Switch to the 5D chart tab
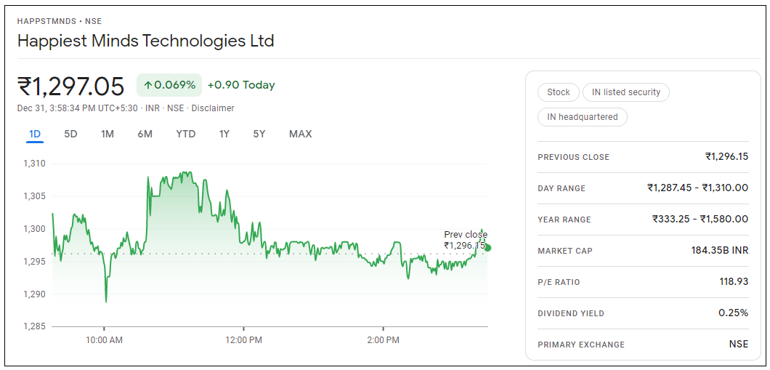770x370 pixels. tap(70, 134)
